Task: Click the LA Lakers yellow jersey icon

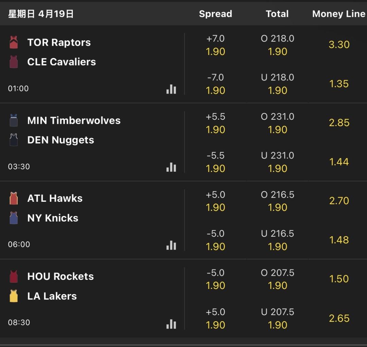Action: pos(14,296)
